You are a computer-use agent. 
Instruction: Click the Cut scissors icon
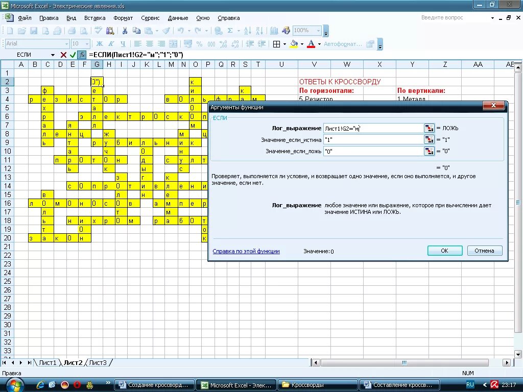(x=125, y=31)
